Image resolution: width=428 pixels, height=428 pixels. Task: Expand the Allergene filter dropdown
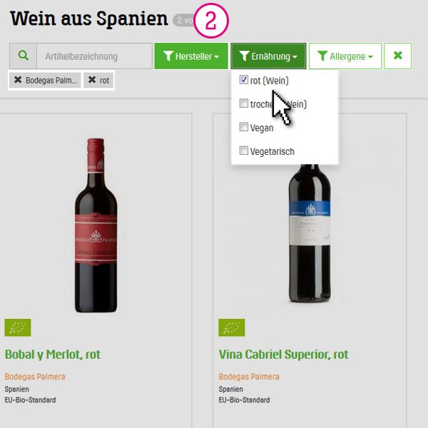click(345, 56)
